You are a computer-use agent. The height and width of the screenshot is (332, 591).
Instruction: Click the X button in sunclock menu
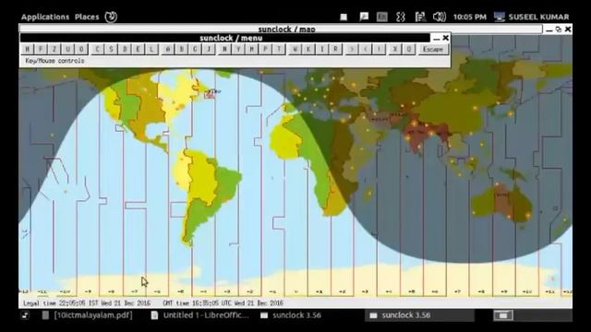[x=395, y=49]
